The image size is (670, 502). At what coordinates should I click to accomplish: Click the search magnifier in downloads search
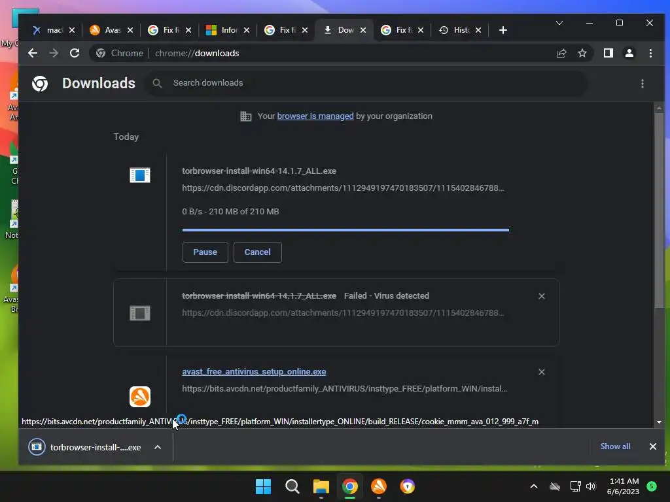157,83
